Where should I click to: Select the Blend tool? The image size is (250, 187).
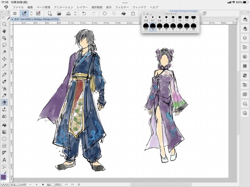point(4,116)
